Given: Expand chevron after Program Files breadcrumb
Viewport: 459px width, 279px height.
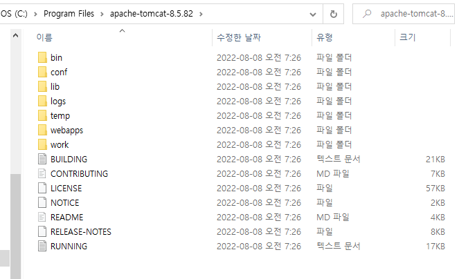Looking at the screenshot, I should tap(102, 14).
